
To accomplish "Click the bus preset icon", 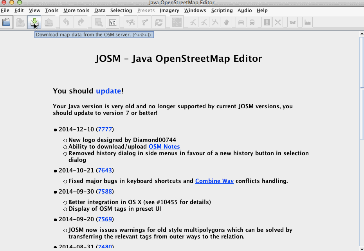I will pos(252,22).
